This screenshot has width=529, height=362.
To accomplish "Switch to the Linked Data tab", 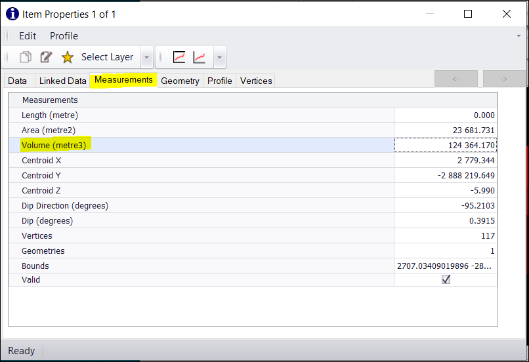I will (x=62, y=81).
